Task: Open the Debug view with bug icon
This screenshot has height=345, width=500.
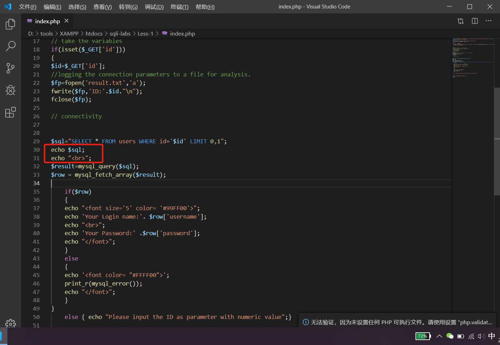Action: pyautogui.click(x=11, y=90)
